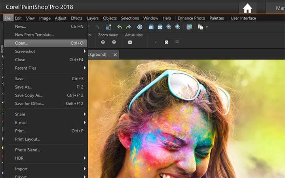Screen dimensions: 285x178
Task: Choose Save for Office...
Action: click(x=46, y=104)
